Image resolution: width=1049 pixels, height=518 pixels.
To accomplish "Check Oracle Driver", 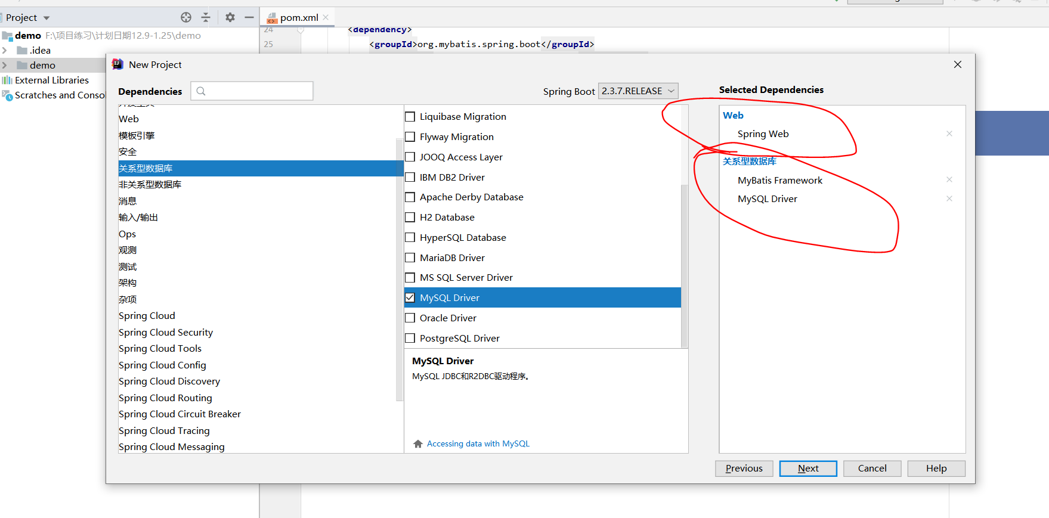I will pos(410,318).
